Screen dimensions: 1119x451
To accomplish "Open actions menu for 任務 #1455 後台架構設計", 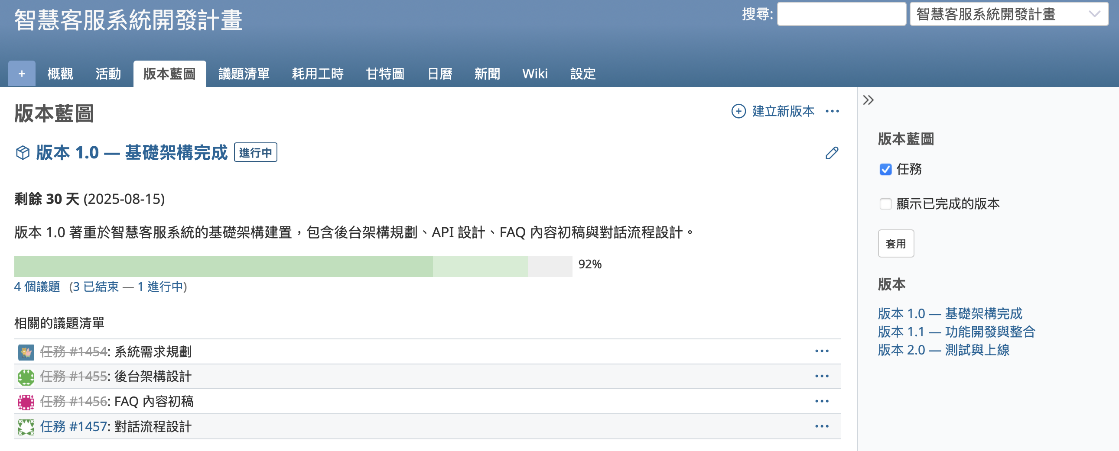I will [x=822, y=376].
